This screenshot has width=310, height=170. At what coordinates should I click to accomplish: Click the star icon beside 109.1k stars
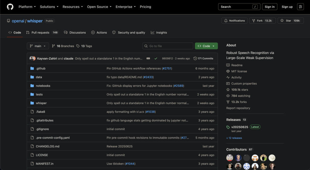tap(228, 90)
